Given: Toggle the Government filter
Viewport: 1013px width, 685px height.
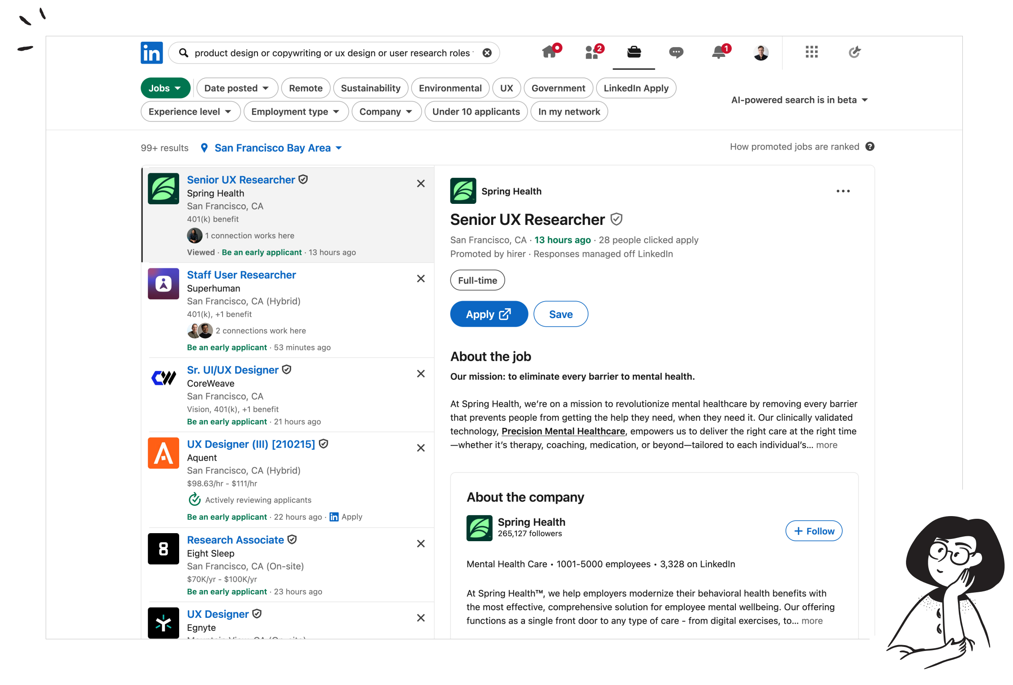Looking at the screenshot, I should 558,88.
